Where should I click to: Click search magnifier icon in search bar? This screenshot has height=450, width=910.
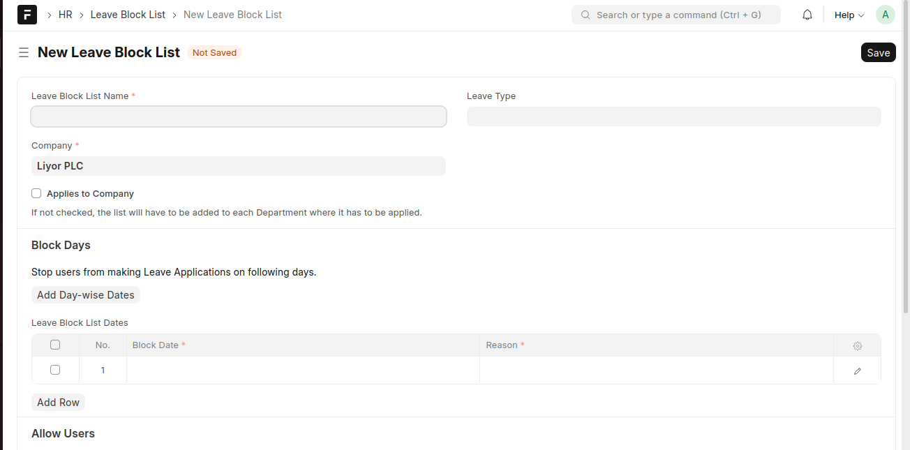(x=585, y=15)
